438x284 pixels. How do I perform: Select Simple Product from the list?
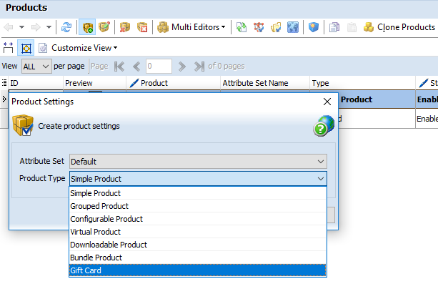(198, 193)
